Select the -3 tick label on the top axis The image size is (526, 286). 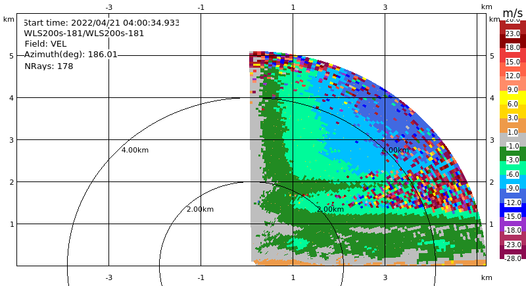coord(108,7)
